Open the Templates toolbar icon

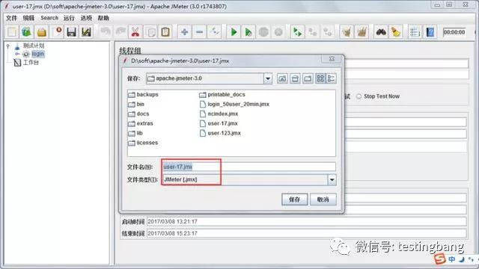point(27,31)
